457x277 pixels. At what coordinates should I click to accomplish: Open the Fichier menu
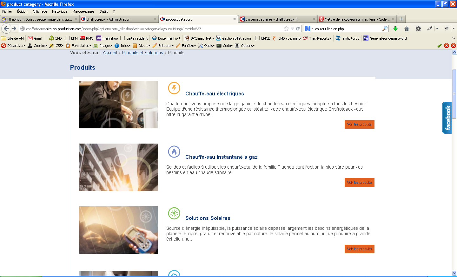(x=7, y=11)
